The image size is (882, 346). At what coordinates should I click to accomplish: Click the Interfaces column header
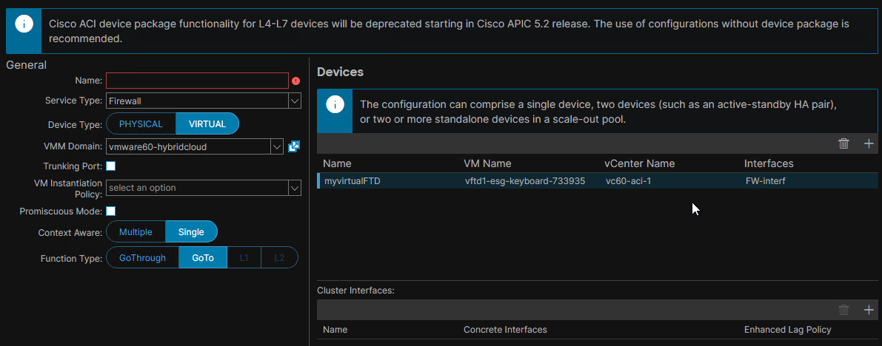click(769, 163)
